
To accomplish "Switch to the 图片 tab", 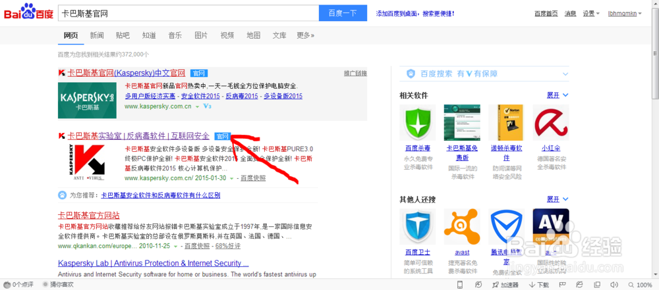I will click(201, 36).
